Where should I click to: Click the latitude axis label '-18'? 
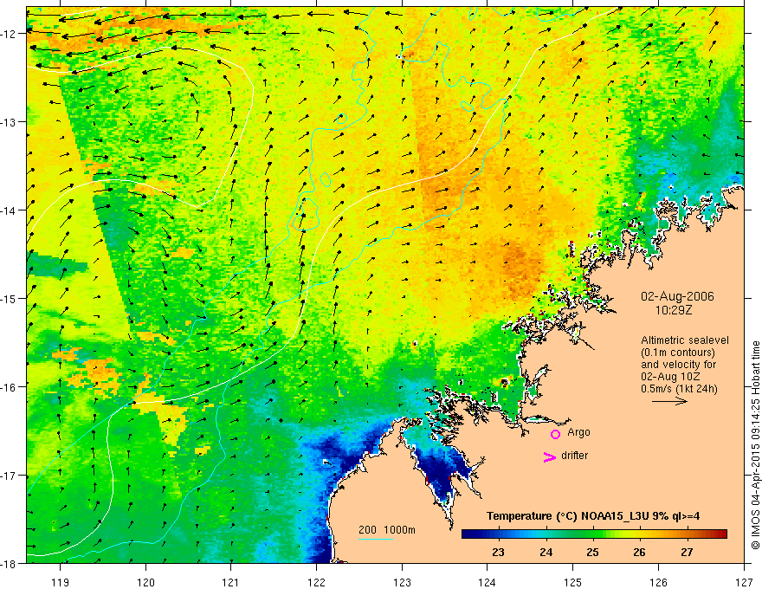click(10, 563)
